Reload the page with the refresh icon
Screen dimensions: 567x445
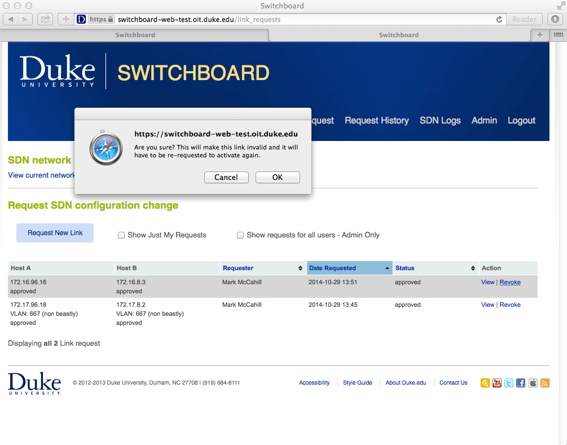[499, 20]
